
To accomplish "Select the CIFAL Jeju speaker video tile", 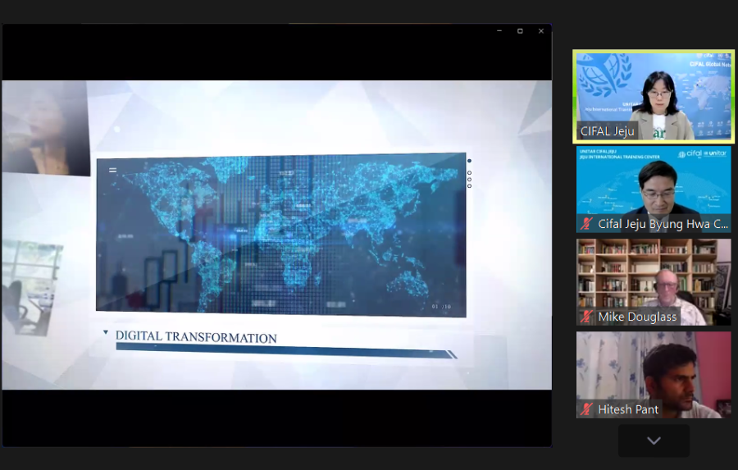I will click(654, 97).
